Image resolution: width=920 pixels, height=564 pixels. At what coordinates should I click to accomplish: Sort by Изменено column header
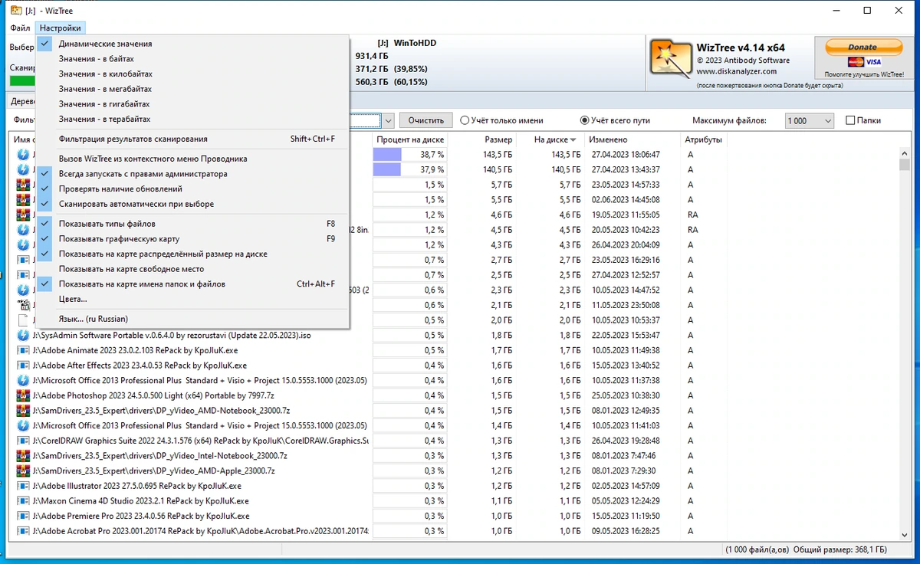[632, 140]
